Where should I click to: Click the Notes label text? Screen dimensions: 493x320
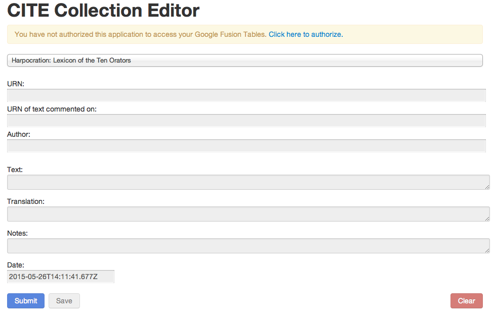click(x=17, y=233)
